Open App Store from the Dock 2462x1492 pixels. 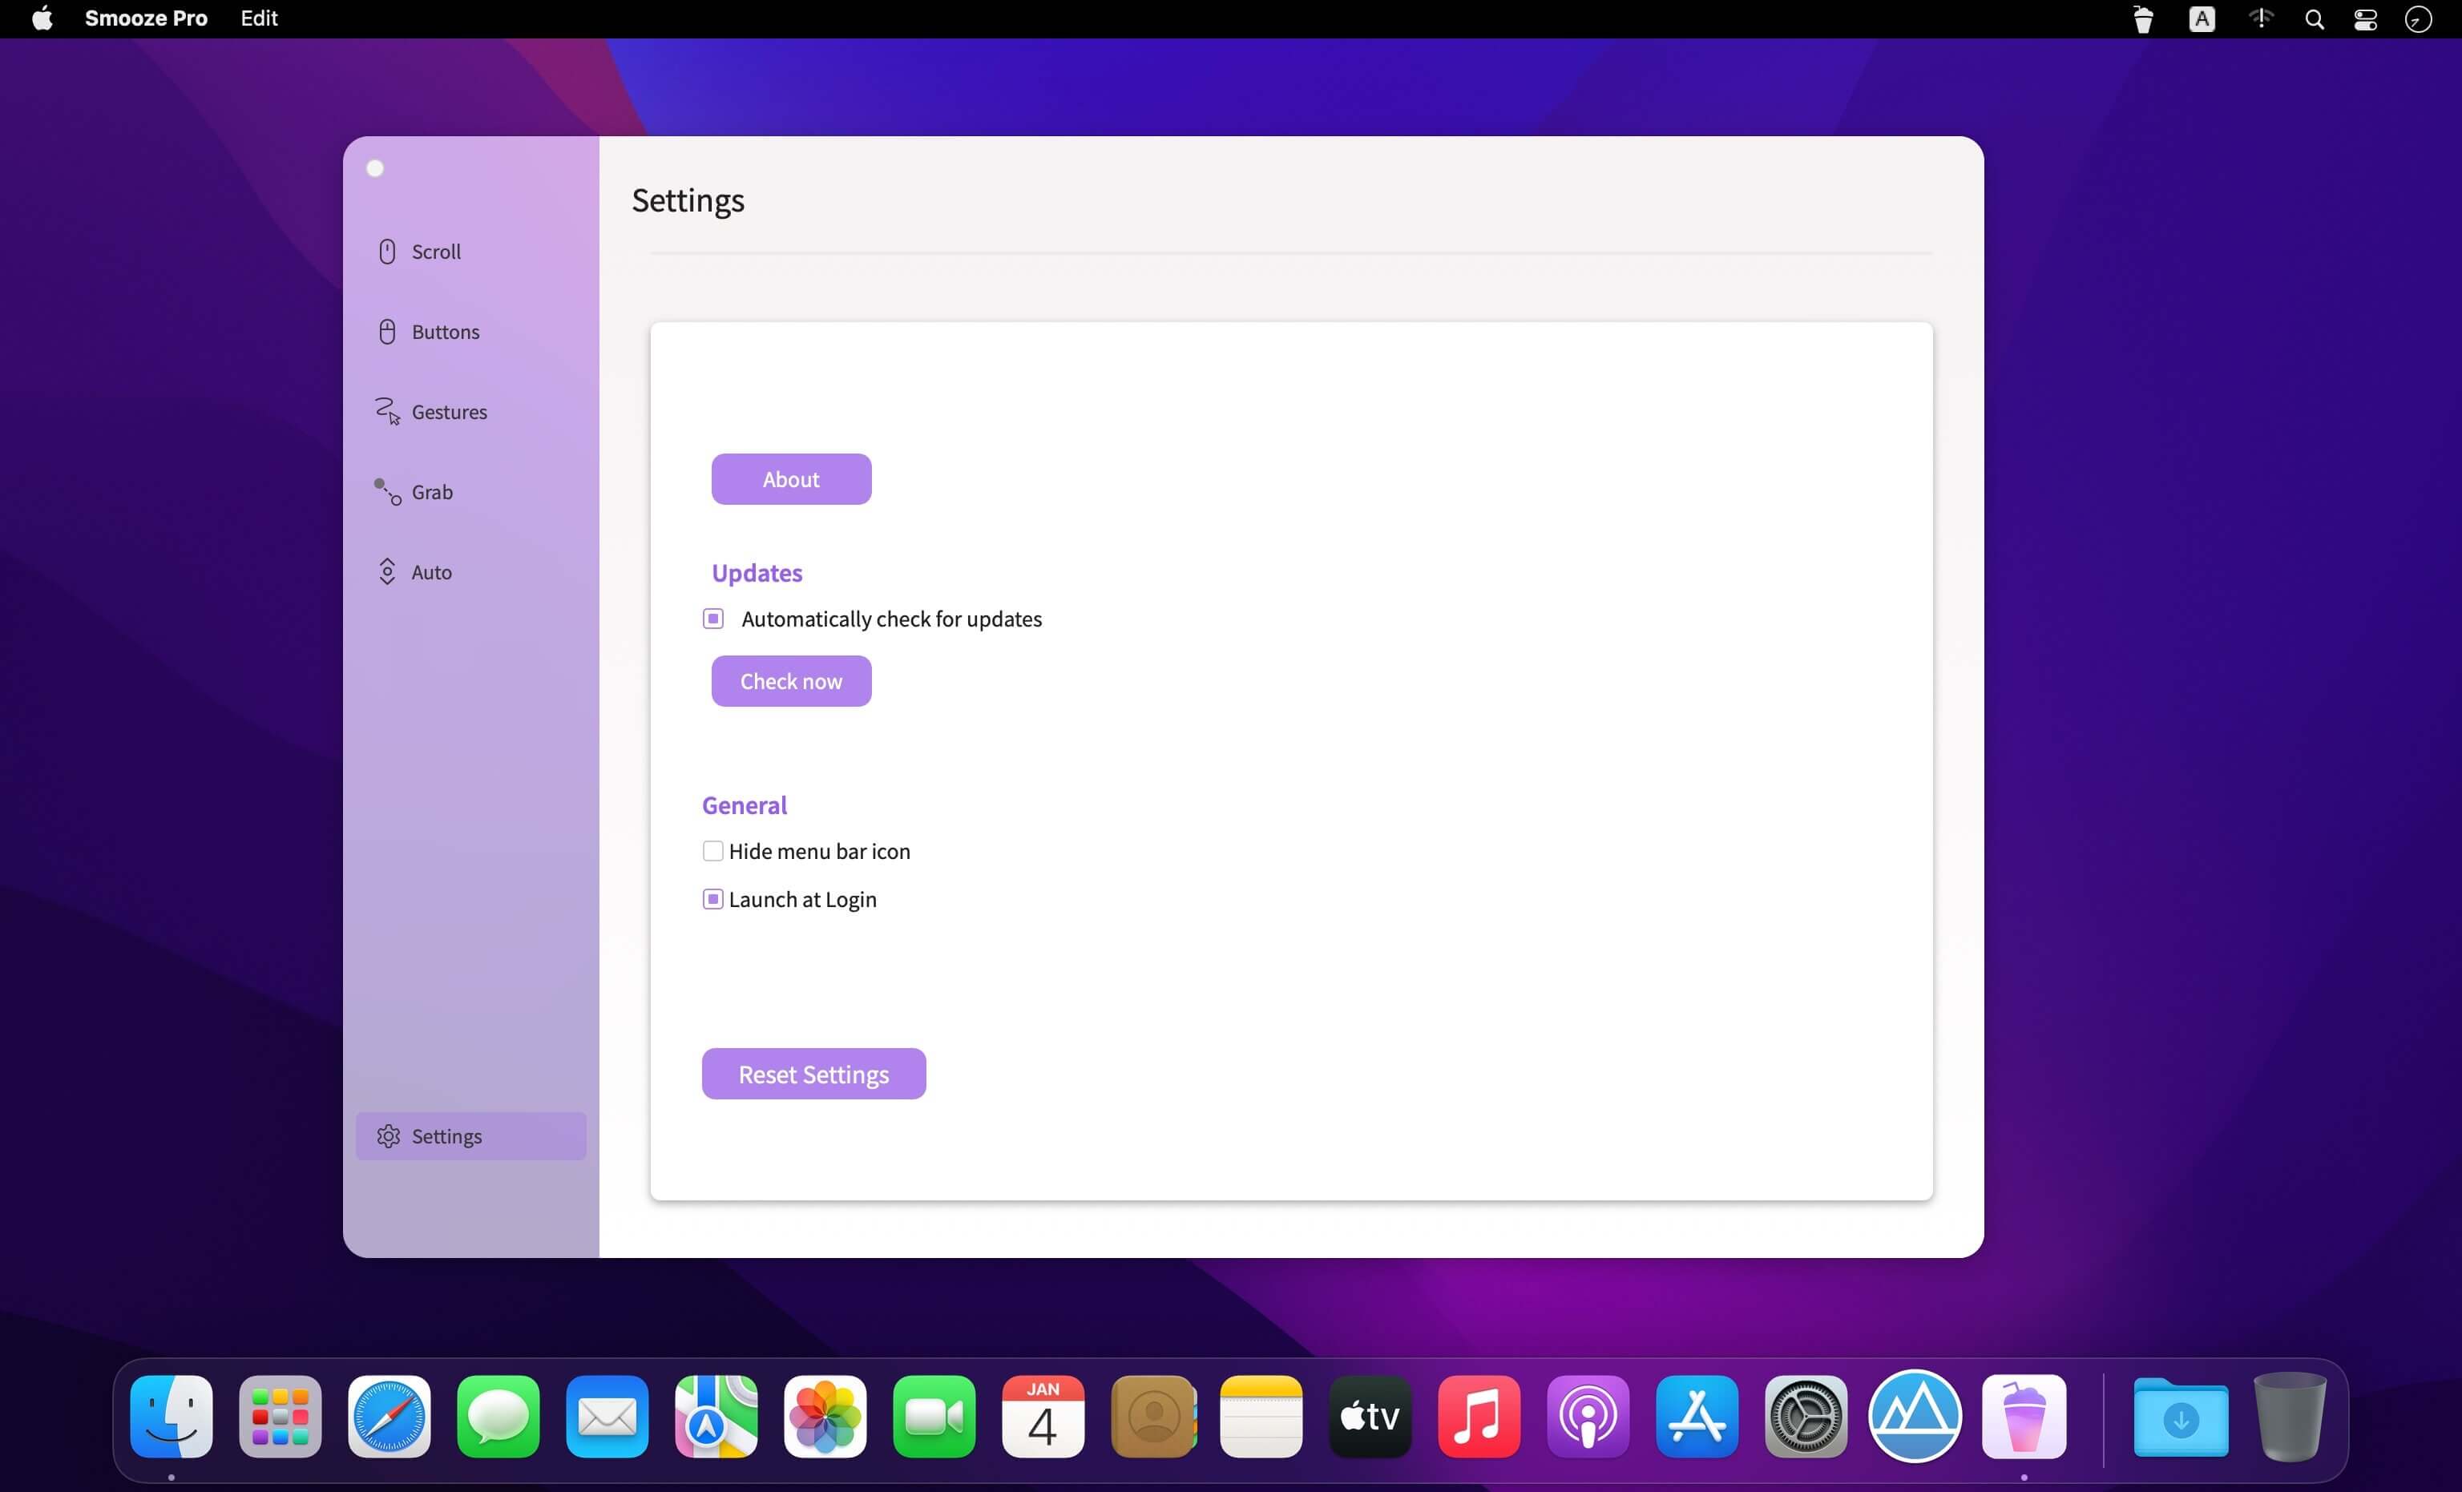click(x=1697, y=1416)
